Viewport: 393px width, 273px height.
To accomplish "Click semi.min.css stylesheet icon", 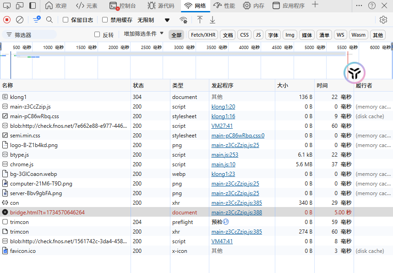I will coord(5,136).
